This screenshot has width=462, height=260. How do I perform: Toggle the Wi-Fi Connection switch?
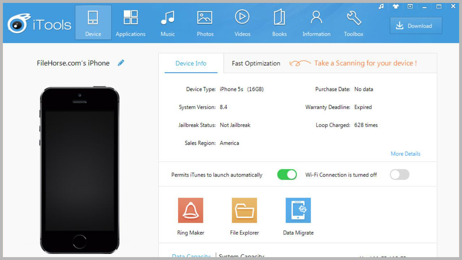coord(400,175)
